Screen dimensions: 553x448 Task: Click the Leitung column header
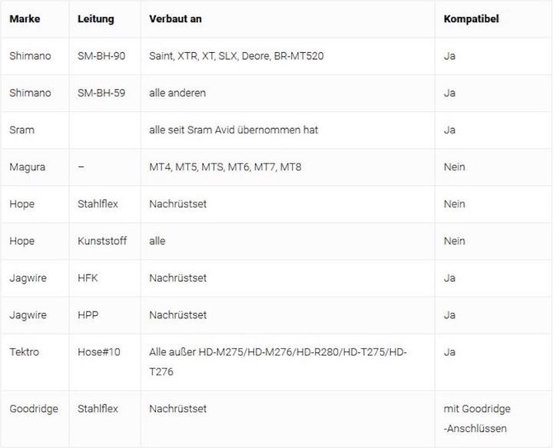[x=96, y=19]
